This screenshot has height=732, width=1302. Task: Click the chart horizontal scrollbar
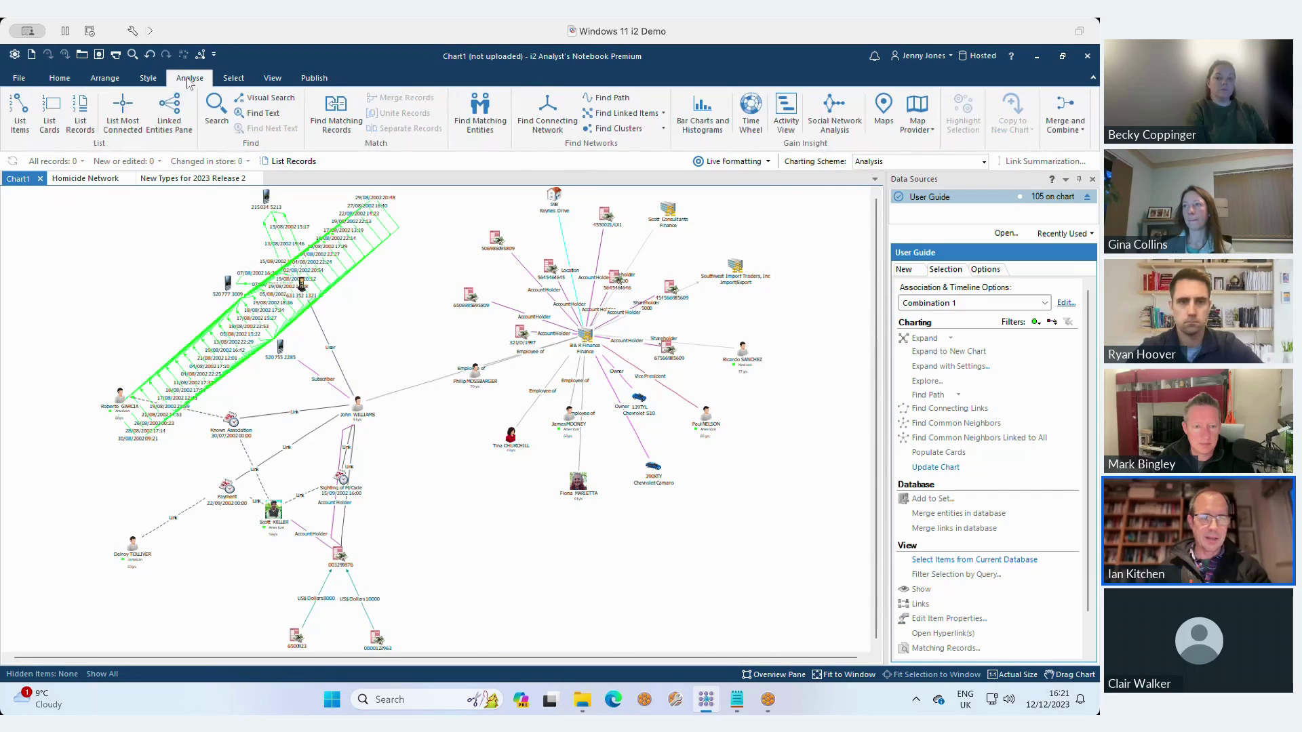(x=435, y=657)
